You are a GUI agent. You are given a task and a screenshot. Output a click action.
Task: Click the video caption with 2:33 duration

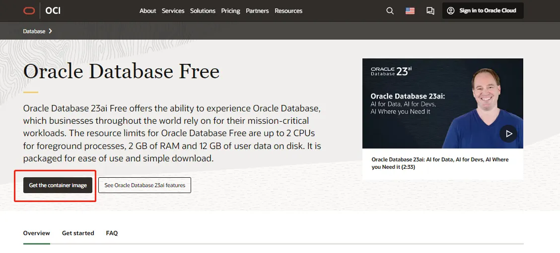pyautogui.click(x=440, y=163)
